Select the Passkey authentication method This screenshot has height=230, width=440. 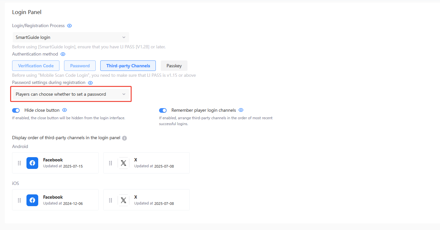pyautogui.click(x=174, y=65)
